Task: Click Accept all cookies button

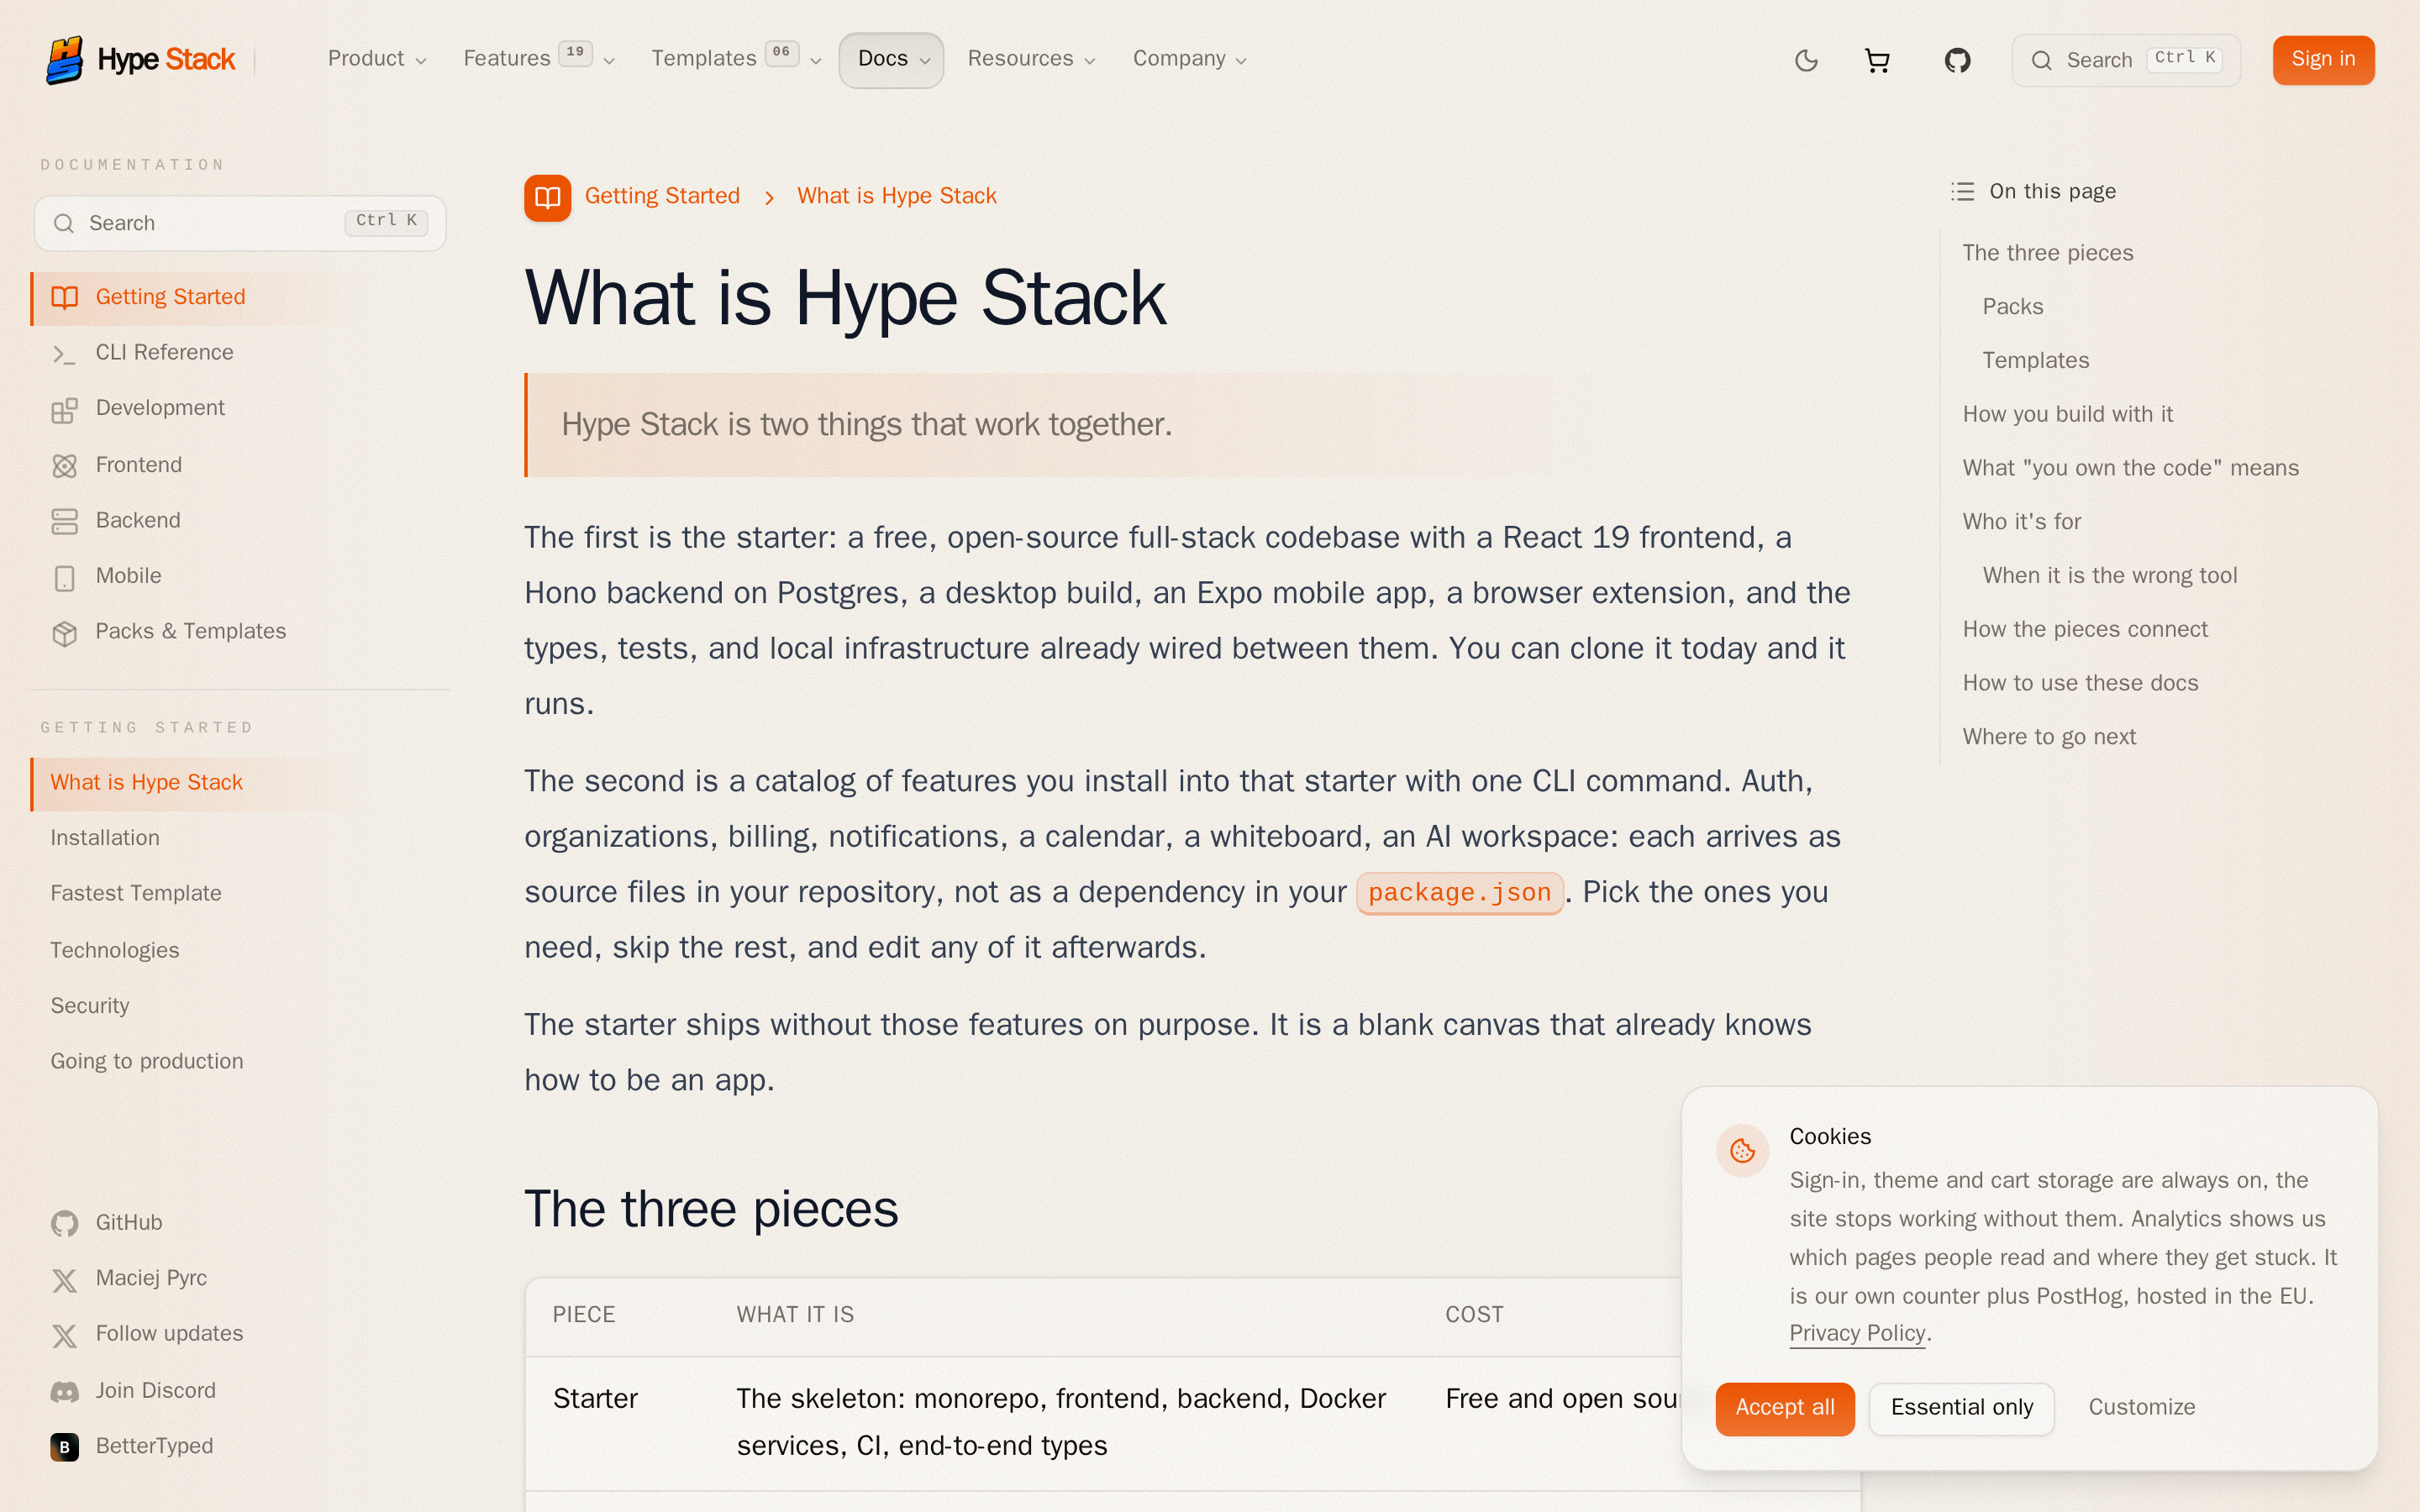Action: click(x=1785, y=1408)
